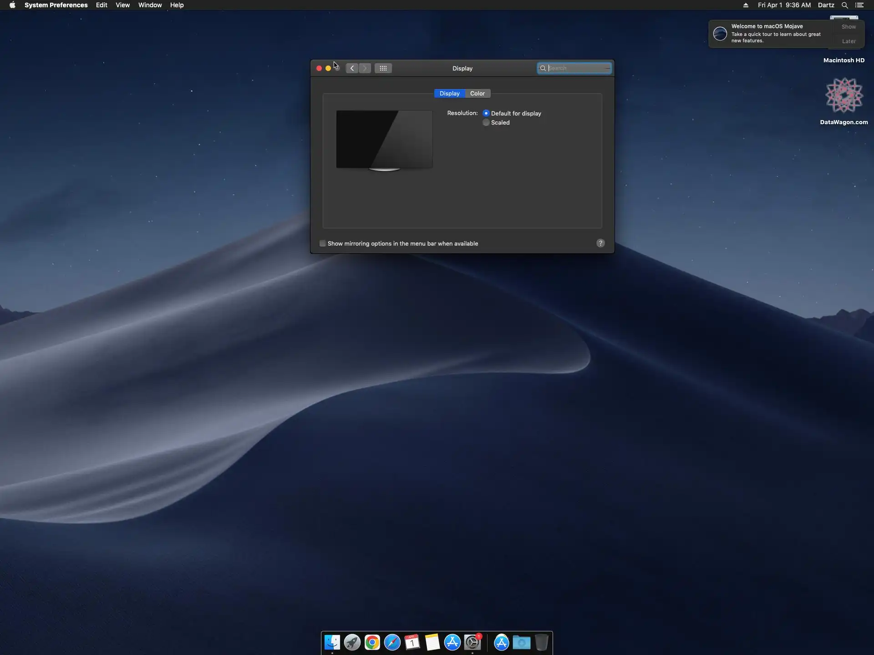
Task: Open the Downloads folder in Dock
Action: [x=521, y=642]
